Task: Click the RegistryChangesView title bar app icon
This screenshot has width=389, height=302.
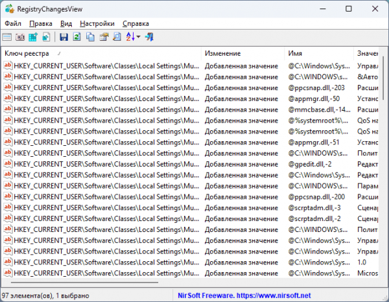Action: pyautogui.click(x=10, y=9)
